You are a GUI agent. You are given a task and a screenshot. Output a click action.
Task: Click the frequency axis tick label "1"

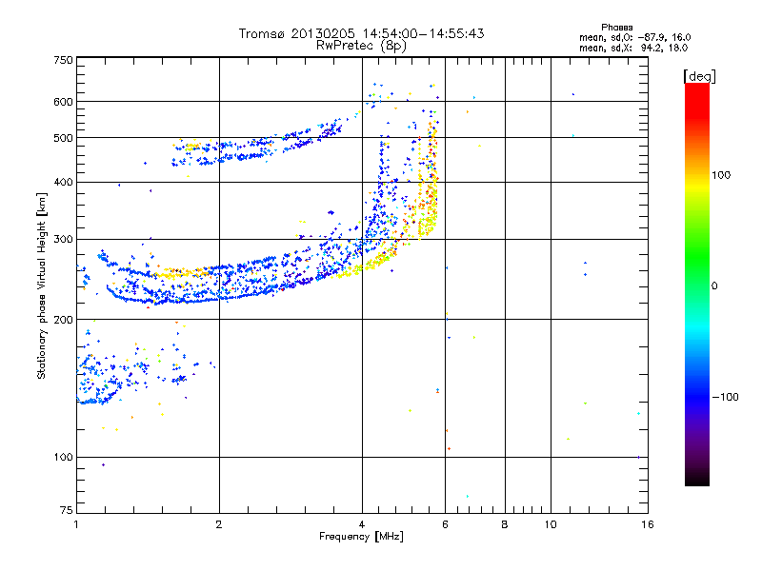pos(76,524)
